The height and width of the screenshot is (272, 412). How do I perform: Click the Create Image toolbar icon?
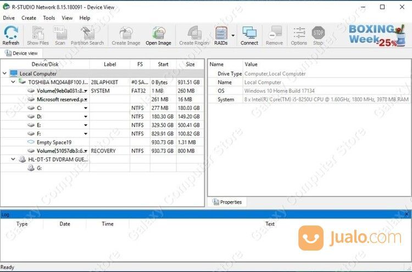(126, 35)
